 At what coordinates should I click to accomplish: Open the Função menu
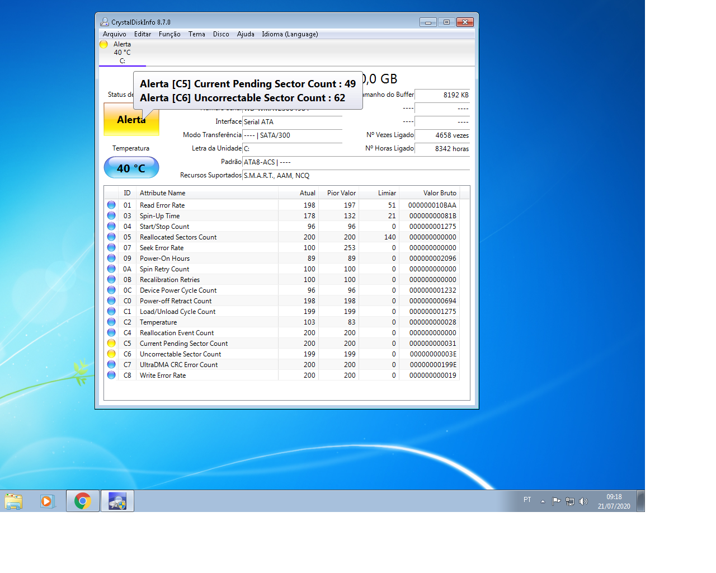click(x=169, y=34)
